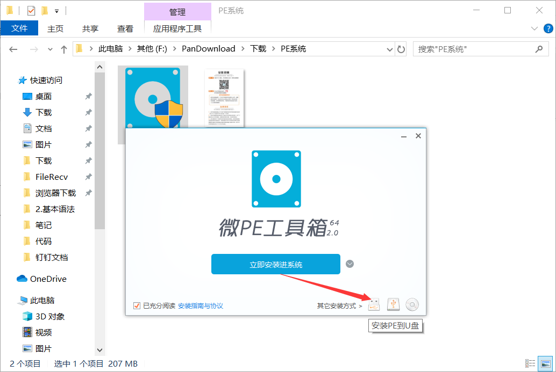556x372 pixels.
Task: Expand the ribbon with the chevron
Action: 534,28
